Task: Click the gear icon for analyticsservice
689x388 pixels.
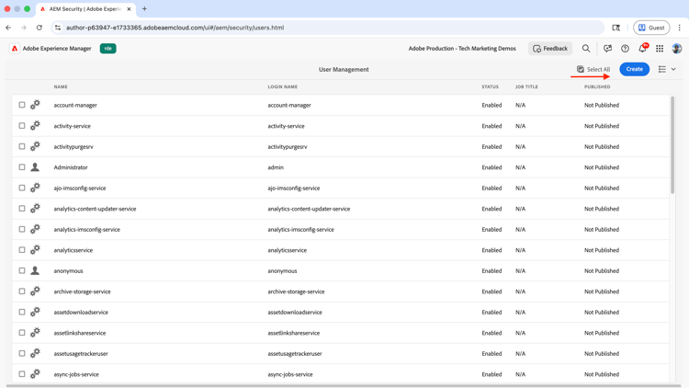Action: coord(35,249)
